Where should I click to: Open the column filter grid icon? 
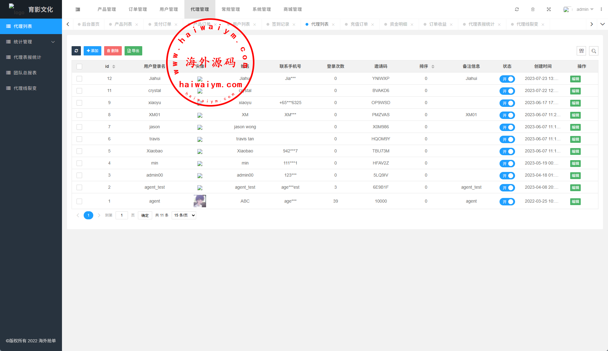click(581, 51)
